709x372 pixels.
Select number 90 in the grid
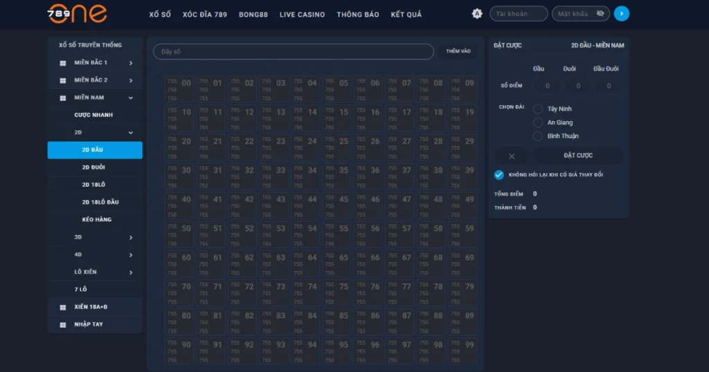click(179, 351)
